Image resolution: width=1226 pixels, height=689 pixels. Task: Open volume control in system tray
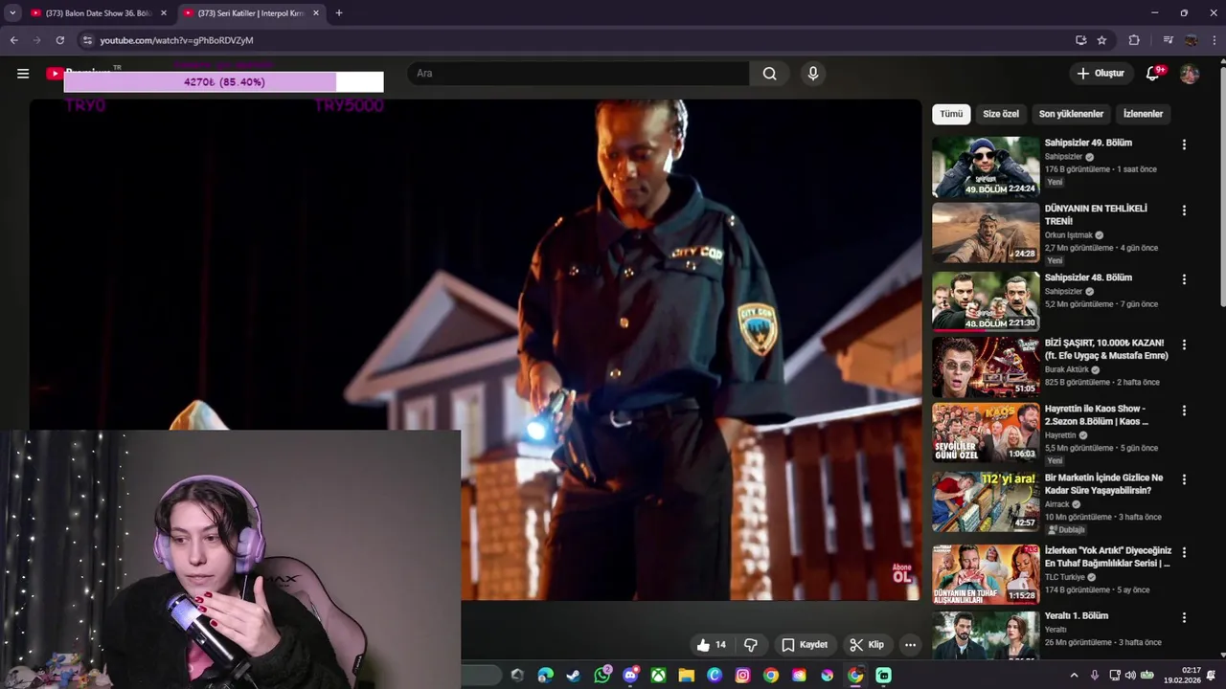(1130, 676)
